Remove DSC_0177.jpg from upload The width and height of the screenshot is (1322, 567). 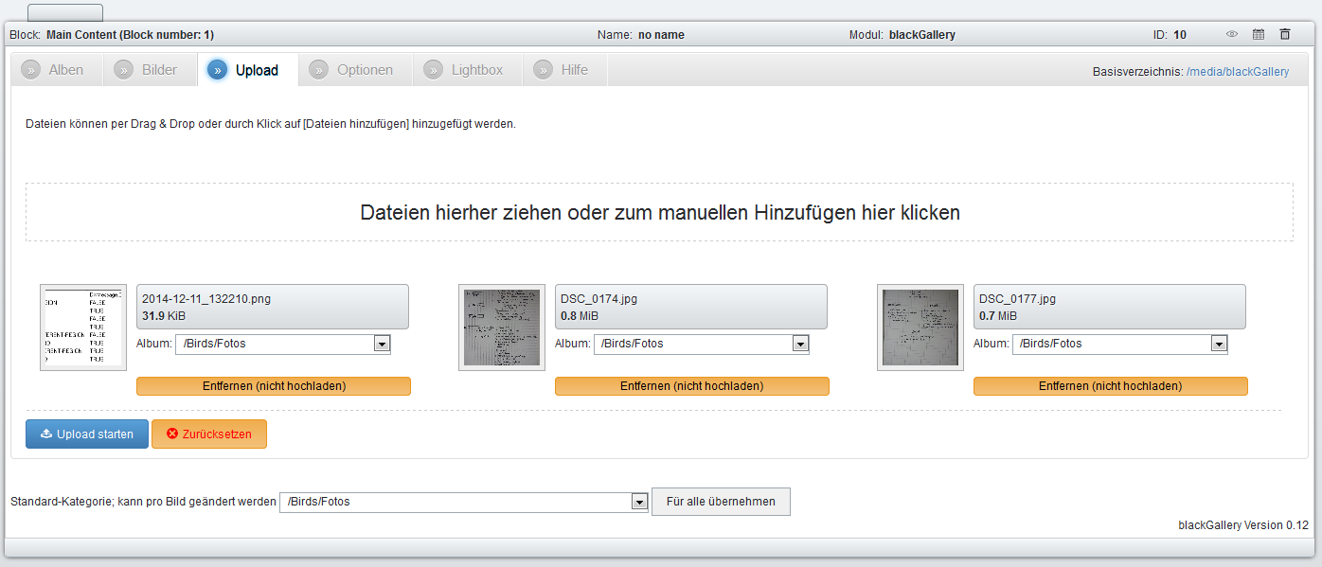[x=1111, y=386]
